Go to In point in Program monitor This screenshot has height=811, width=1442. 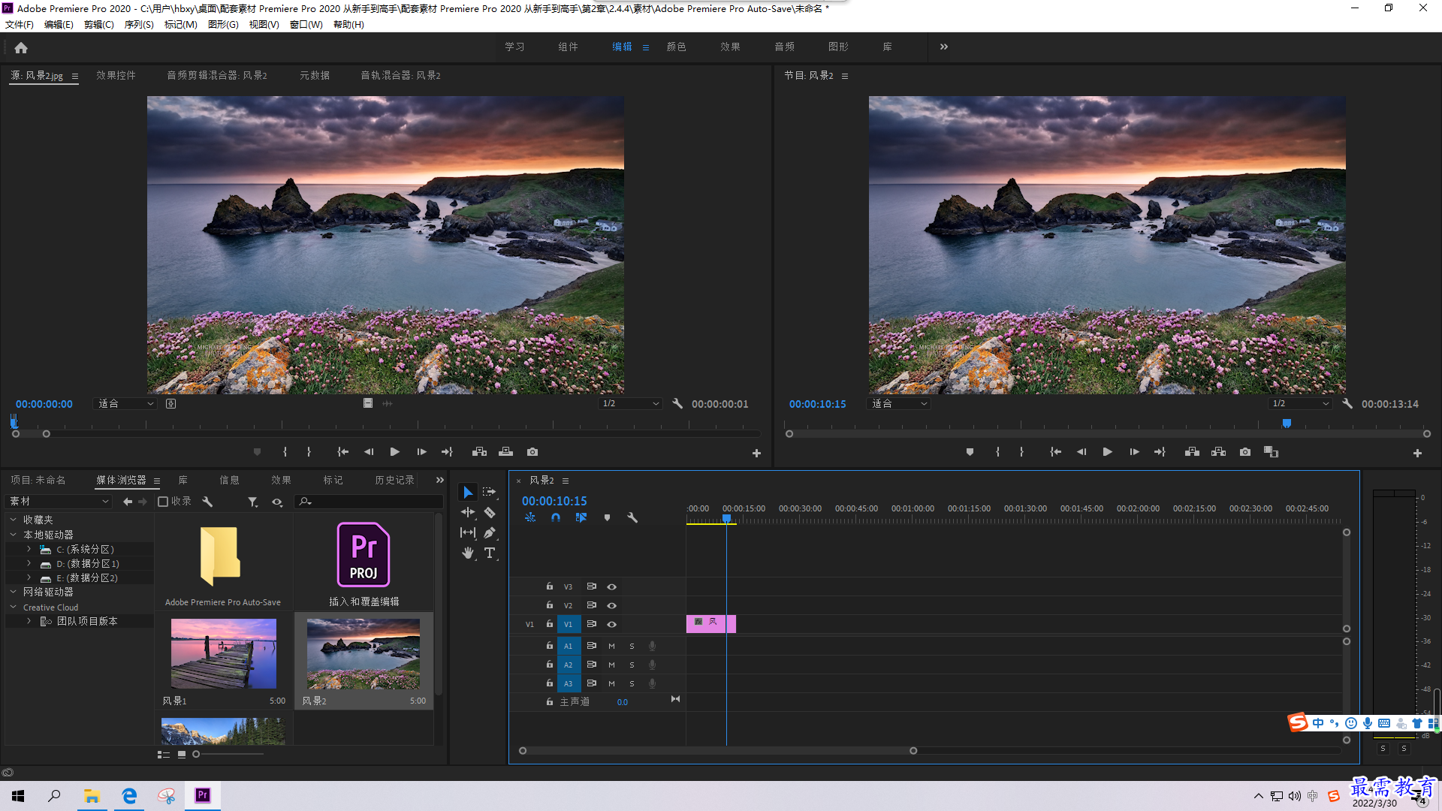click(x=1055, y=452)
